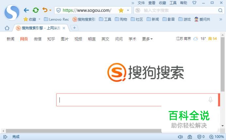Image resolution: width=226 pixels, height=140 pixels.
Task: Expand hidden menu items chevron at top
Action: [133, 3]
